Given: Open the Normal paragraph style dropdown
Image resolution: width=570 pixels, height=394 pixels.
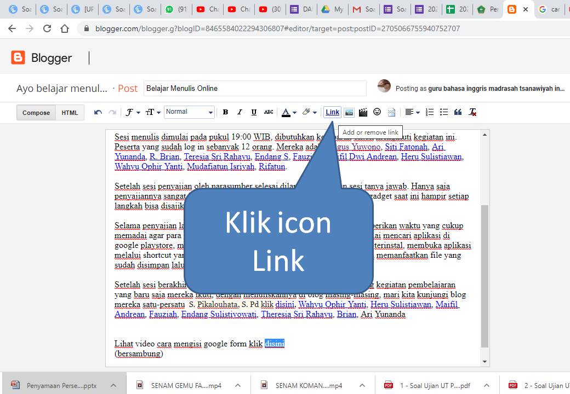Looking at the screenshot, I should 189,112.
